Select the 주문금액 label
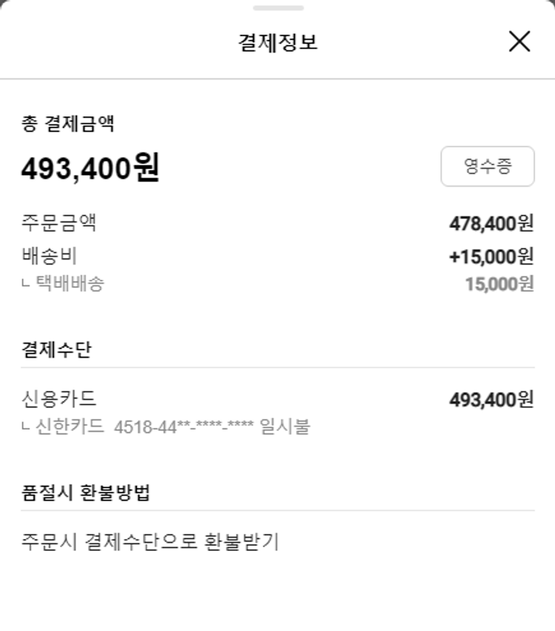Image resolution: width=555 pixels, height=631 pixels. (59, 223)
